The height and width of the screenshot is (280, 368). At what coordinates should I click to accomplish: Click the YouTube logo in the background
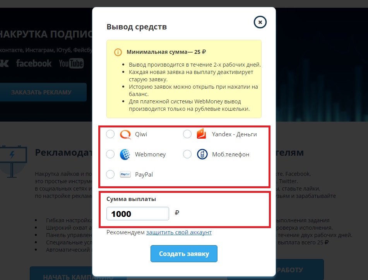click(x=71, y=64)
